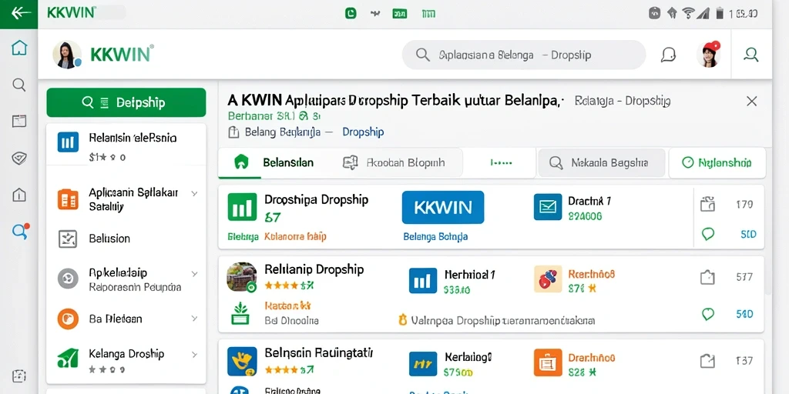Click share icon next to 137
The image size is (789, 394).
click(708, 360)
